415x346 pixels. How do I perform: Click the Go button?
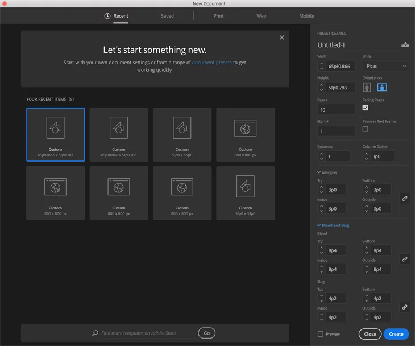coord(207,333)
